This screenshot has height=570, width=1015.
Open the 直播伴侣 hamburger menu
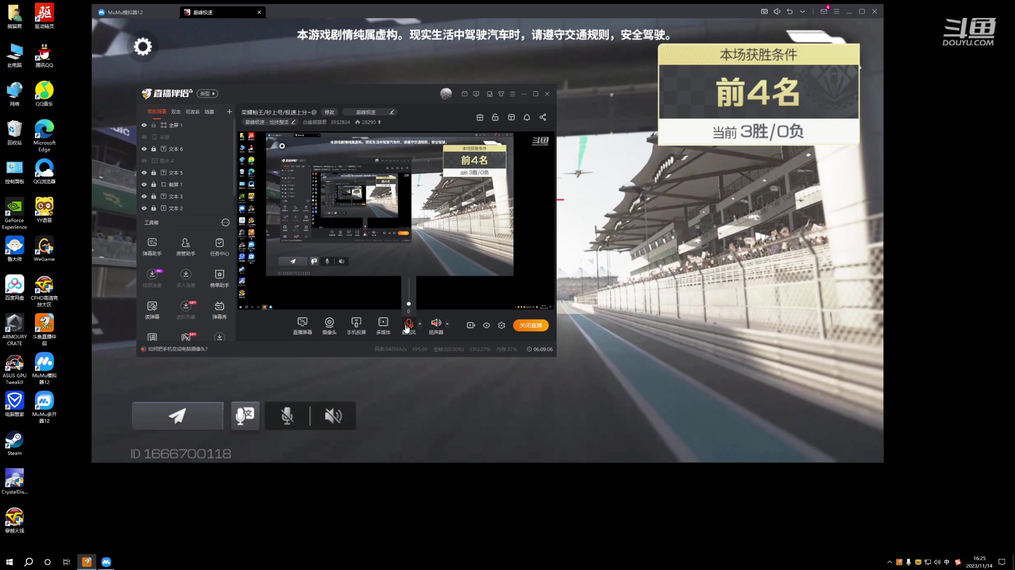point(512,93)
